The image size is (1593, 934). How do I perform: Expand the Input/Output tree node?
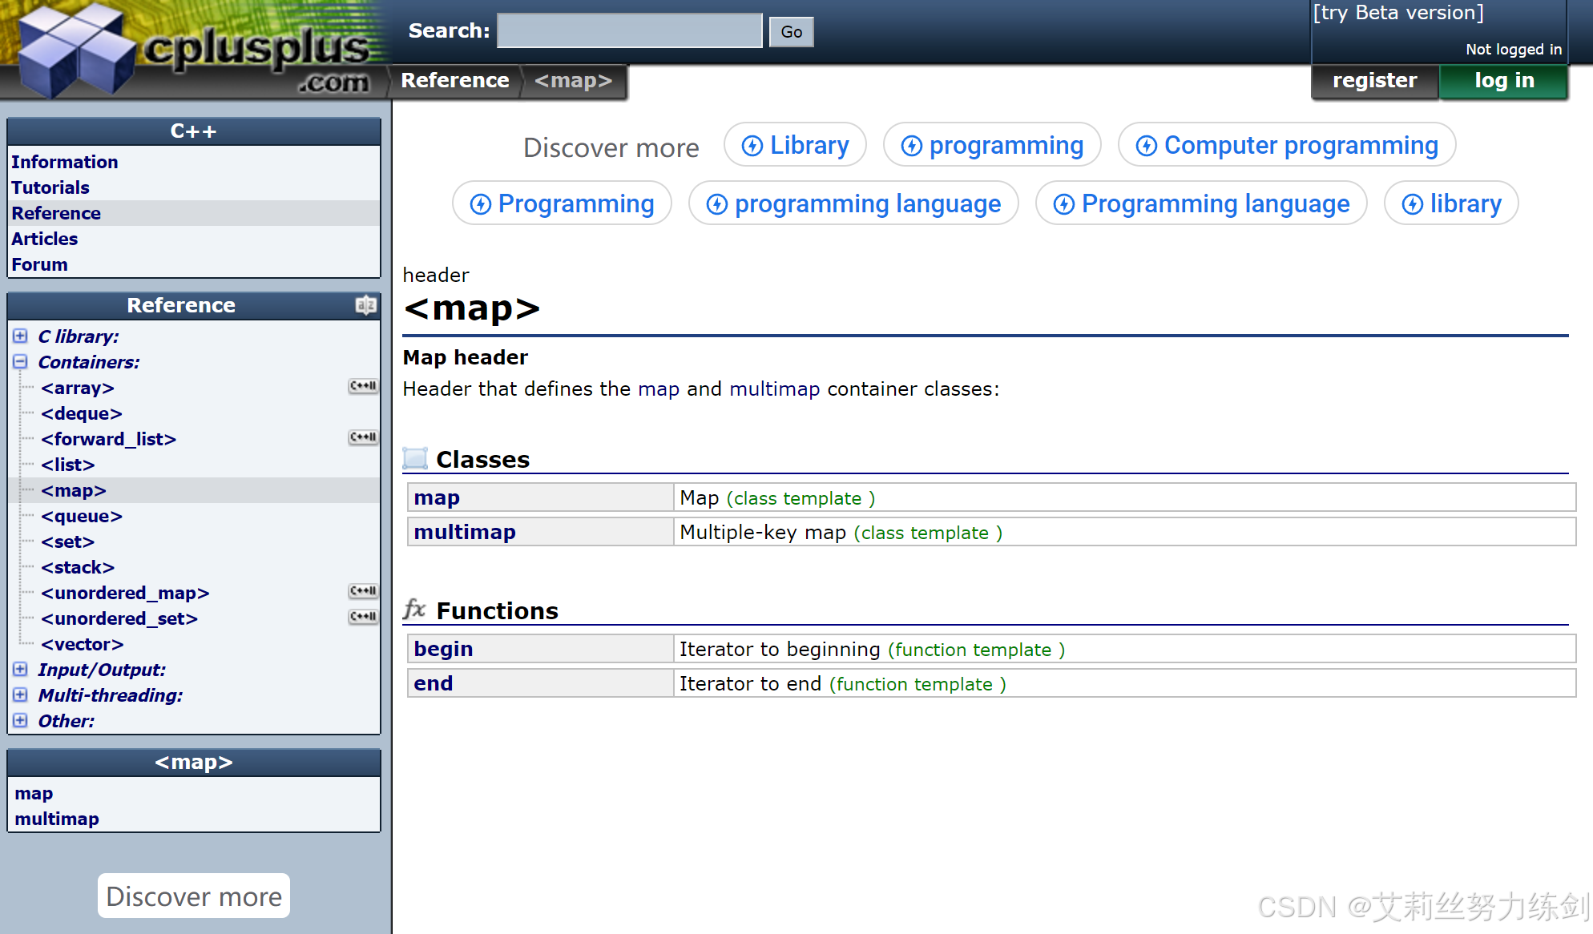[x=21, y=669]
